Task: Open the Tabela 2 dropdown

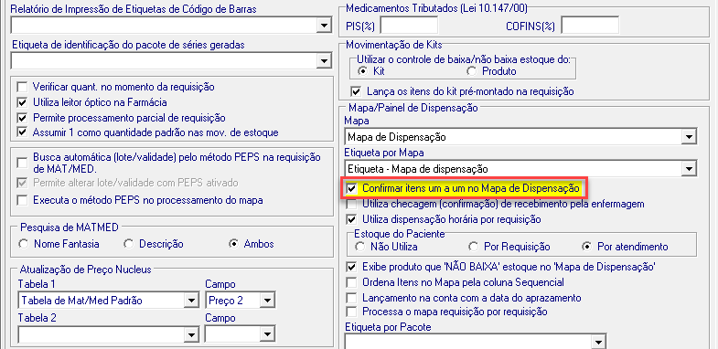Action: [x=191, y=334]
